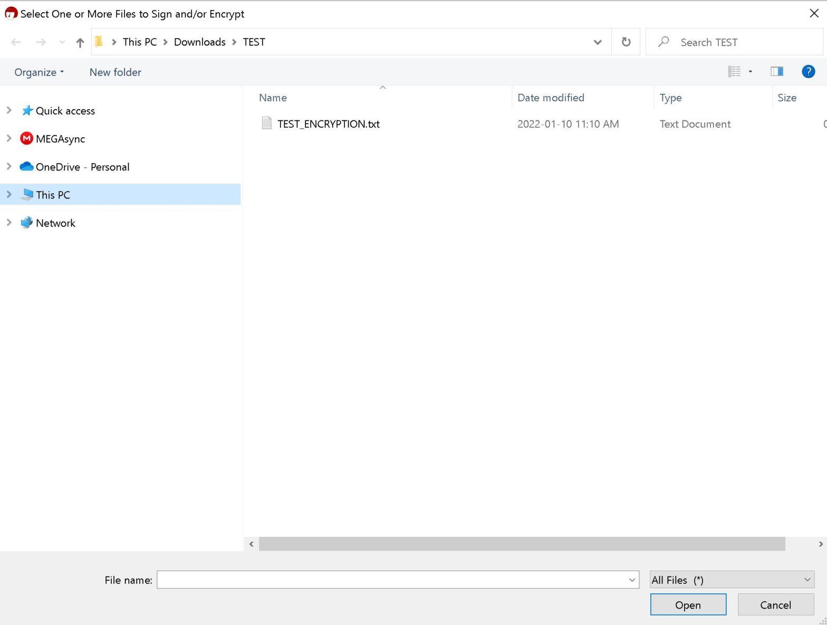Select Downloads in the address breadcrumb
Viewport: 827px width, 625px height.
[x=199, y=42]
